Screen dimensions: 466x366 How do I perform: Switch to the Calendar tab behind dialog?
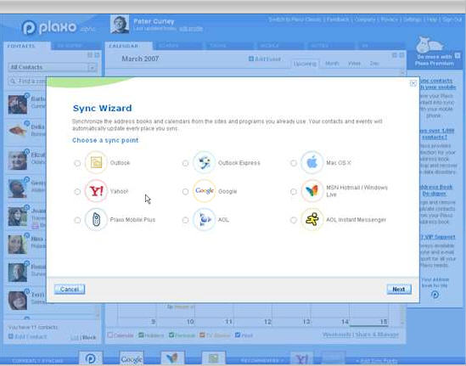pos(128,46)
